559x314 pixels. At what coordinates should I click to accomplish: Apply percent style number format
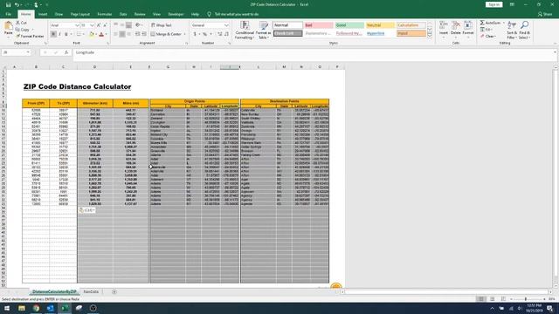click(204, 34)
